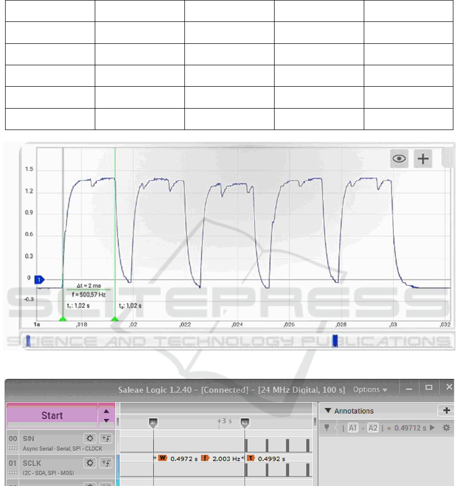
Task: Open the annotation measurement gear settings
Action: (446, 428)
